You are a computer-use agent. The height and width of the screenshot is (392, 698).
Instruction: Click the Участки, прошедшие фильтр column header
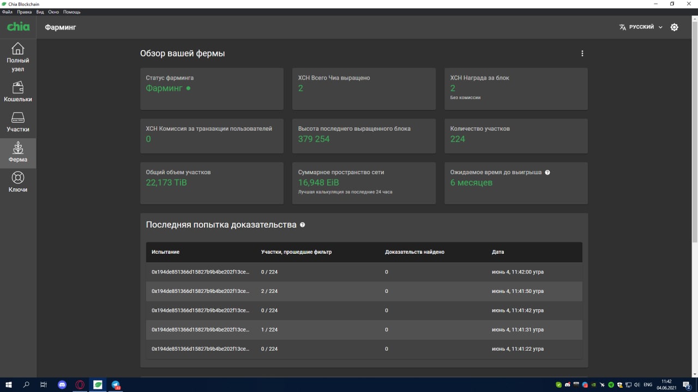click(297, 252)
